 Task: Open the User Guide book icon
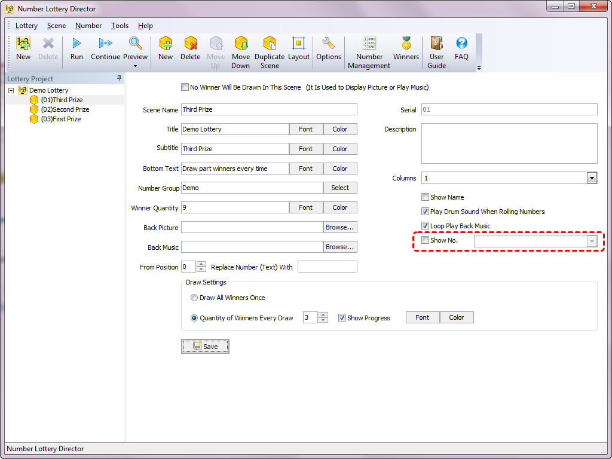click(436, 44)
